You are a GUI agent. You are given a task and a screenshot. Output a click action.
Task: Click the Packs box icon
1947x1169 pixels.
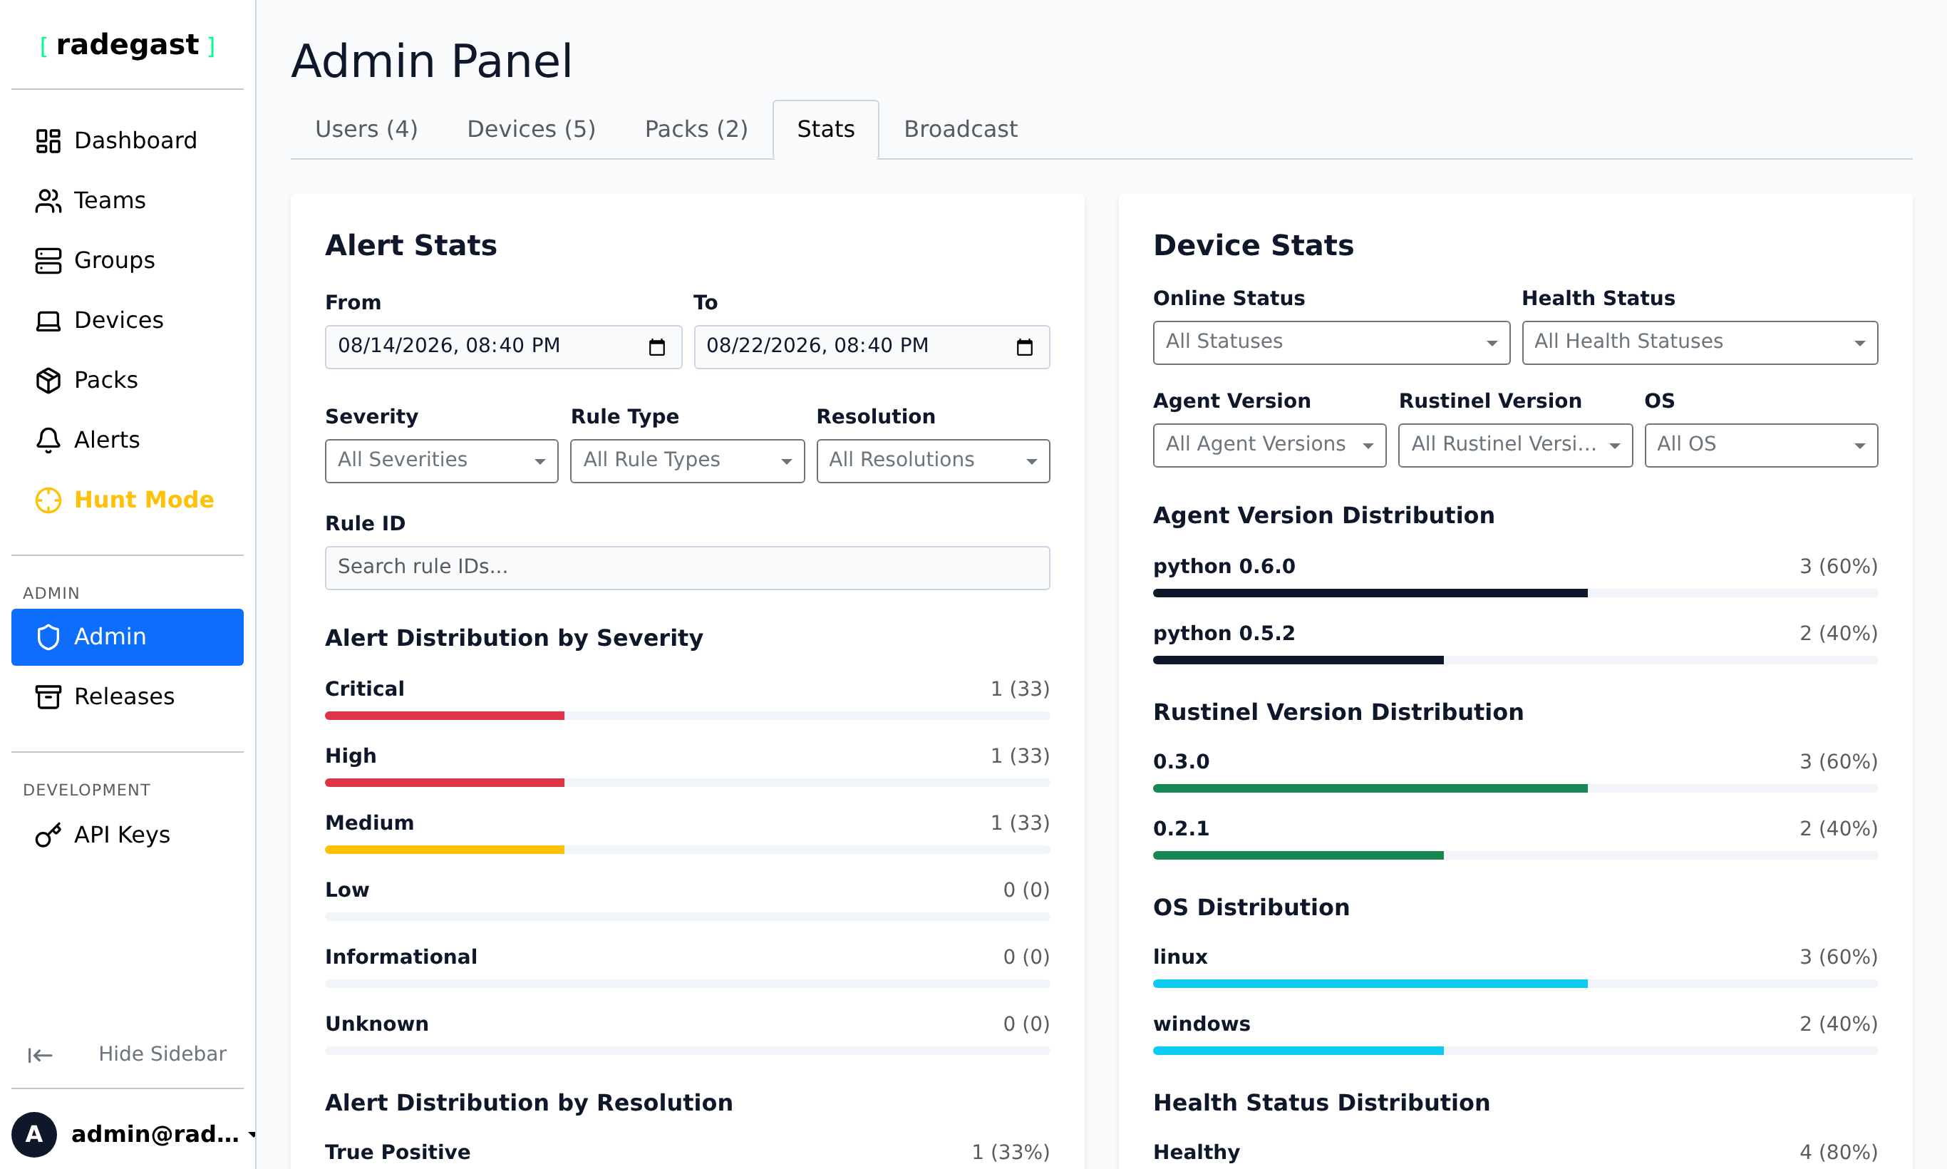48,381
